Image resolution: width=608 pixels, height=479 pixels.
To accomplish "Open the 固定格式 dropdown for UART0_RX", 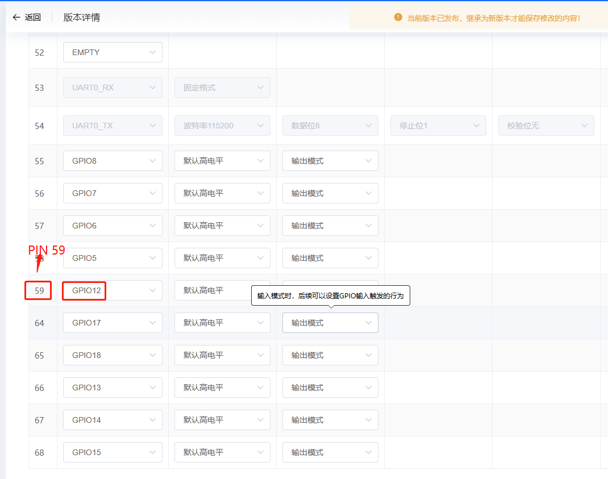I will point(222,88).
